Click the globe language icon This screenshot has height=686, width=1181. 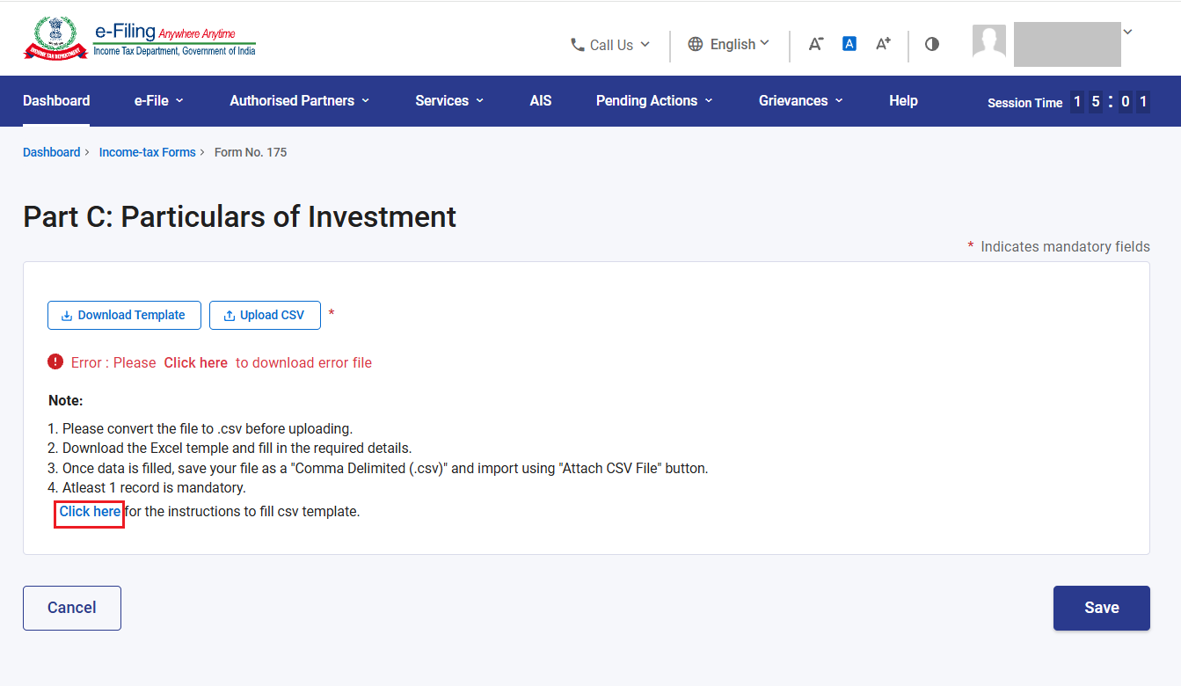click(x=696, y=44)
